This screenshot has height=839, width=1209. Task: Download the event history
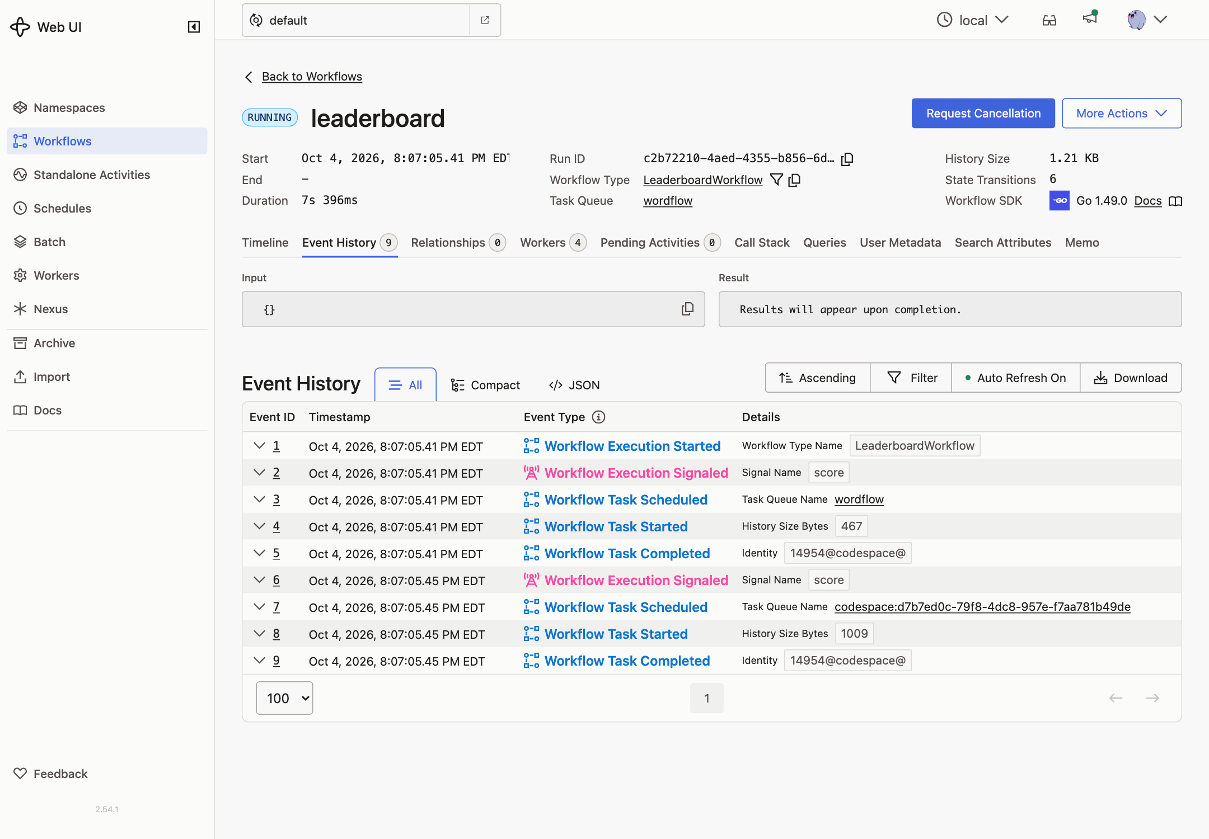pos(1131,378)
